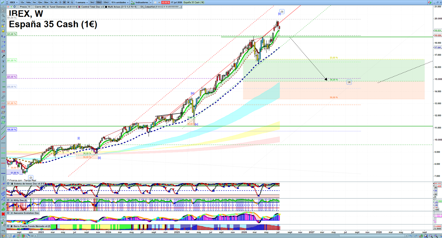Click the green plus add-panel icon
The height and width of the screenshot is (238, 442).
(11, 7)
